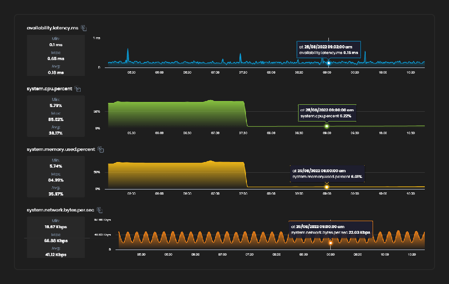The width and height of the screenshot is (449, 284).
Task: Click the latency tooltip showing 0.15 ms
Action: tap(329, 50)
